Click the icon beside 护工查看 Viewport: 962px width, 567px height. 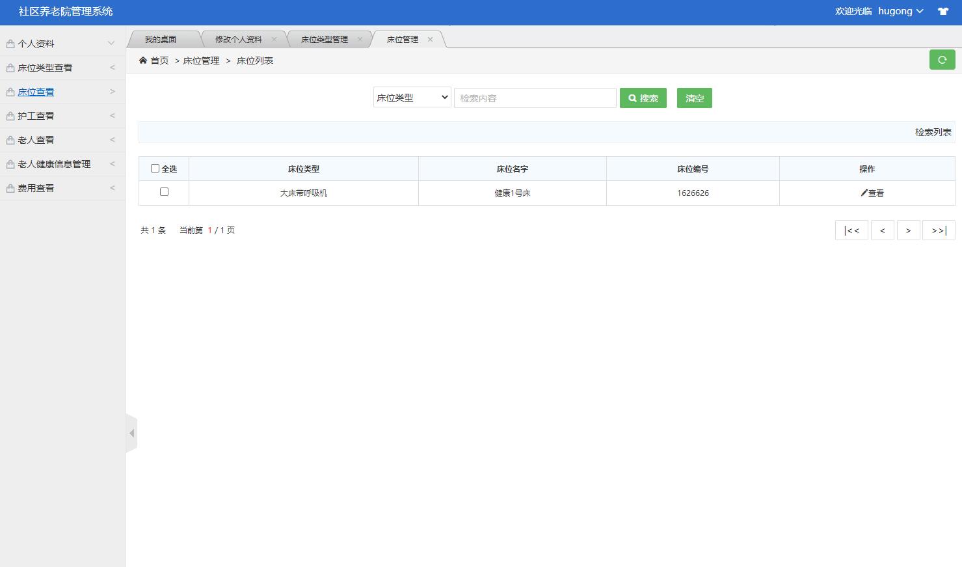9,115
